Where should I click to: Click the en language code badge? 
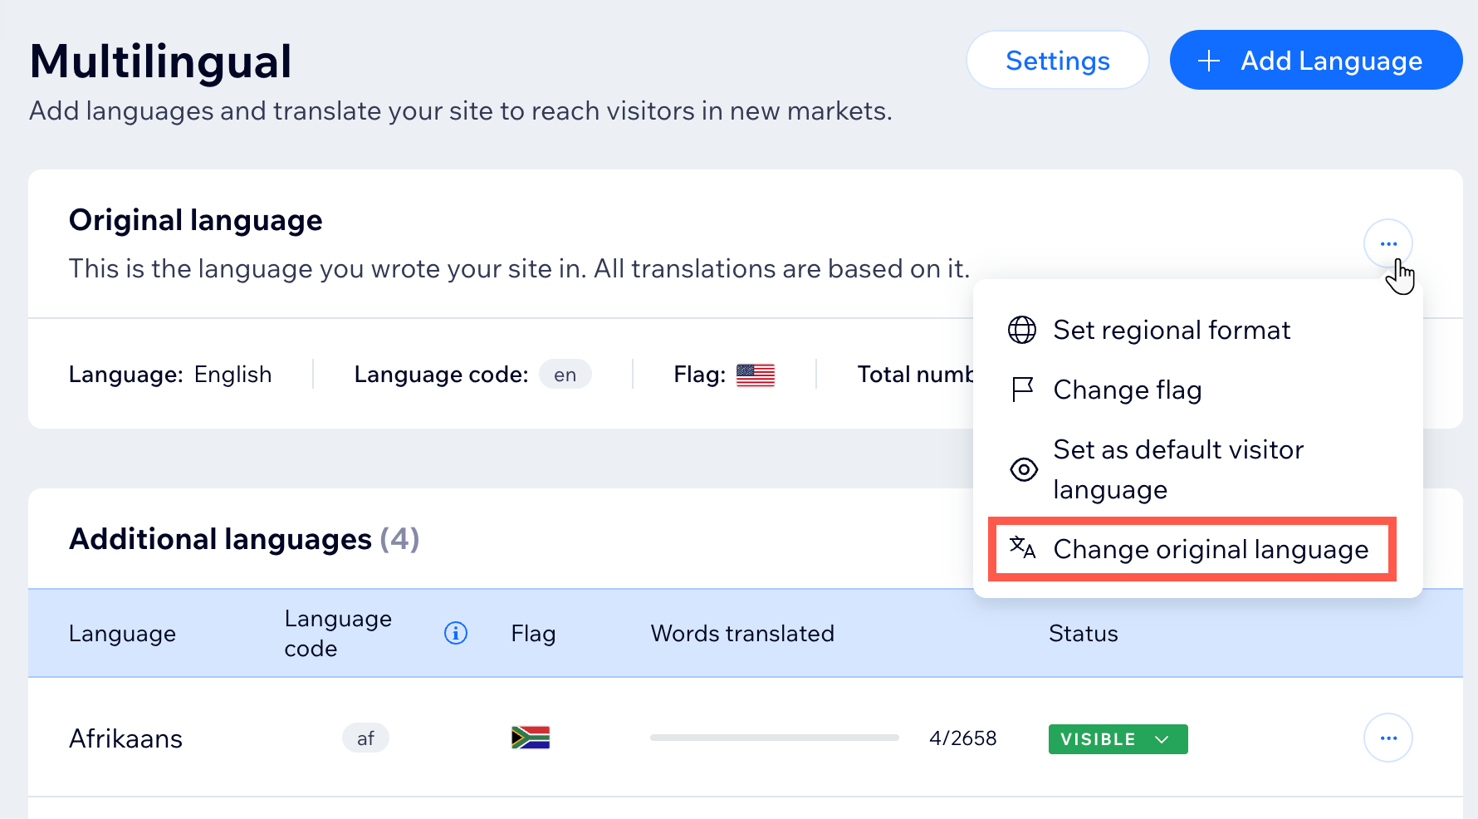[565, 375]
